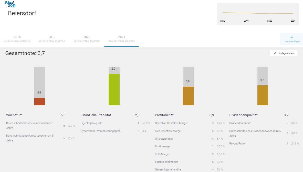Image resolution: width=303 pixels, height=172 pixels.
Task: Click the neue Analyse button
Action: click(291, 39)
